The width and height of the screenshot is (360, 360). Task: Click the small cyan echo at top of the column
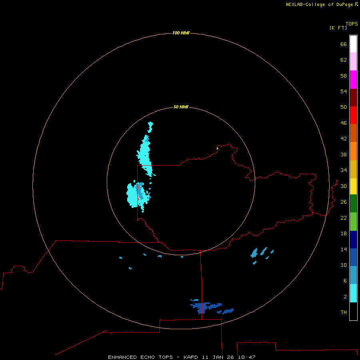coord(150,127)
